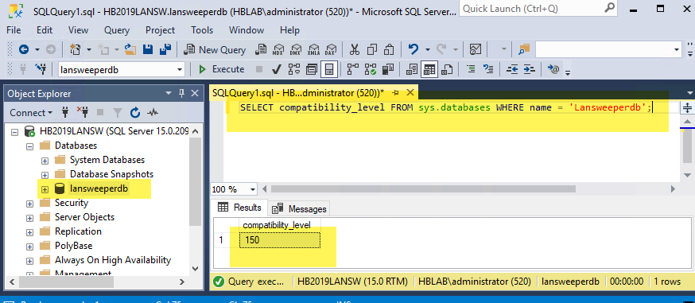Viewport: 695px width, 303px height.
Task: Toggle IntelliSense Enabled button
Action: pyautogui.click(x=329, y=69)
